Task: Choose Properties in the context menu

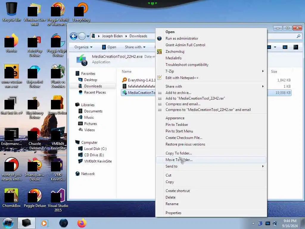Action: pyautogui.click(x=211, y=213)
